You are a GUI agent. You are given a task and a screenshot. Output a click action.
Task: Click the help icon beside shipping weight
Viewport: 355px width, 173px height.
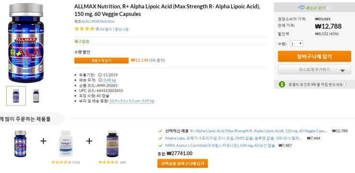click(x=101, y=80)
